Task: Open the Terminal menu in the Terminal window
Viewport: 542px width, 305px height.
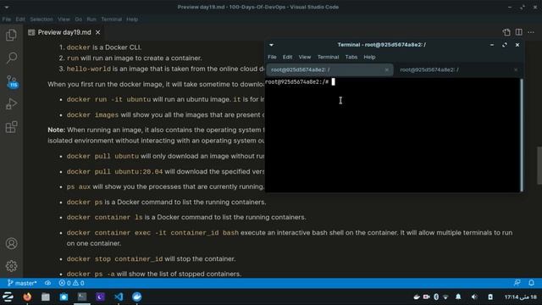Action: [x=328, y=57]
